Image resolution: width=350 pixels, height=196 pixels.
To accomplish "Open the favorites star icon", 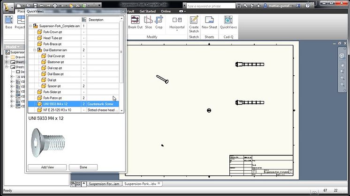I will pos(258,6).
